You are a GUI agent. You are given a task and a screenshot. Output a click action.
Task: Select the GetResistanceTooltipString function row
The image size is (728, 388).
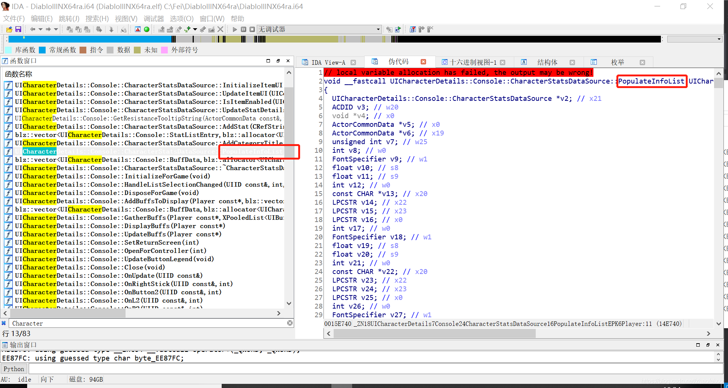coord(144,118)
